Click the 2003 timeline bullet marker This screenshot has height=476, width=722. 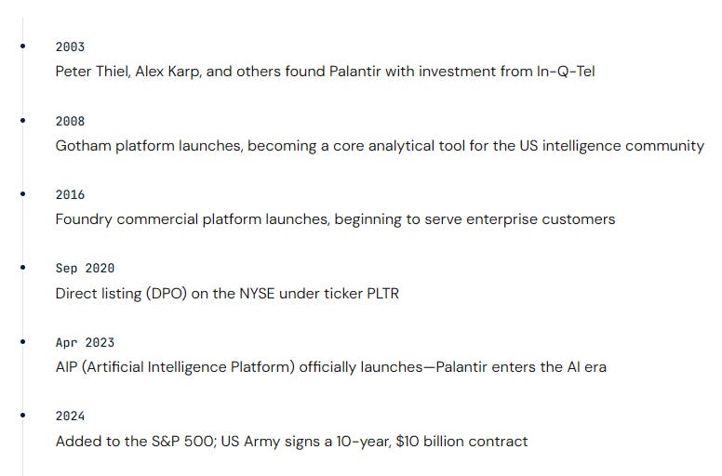[x=23, y=46]
